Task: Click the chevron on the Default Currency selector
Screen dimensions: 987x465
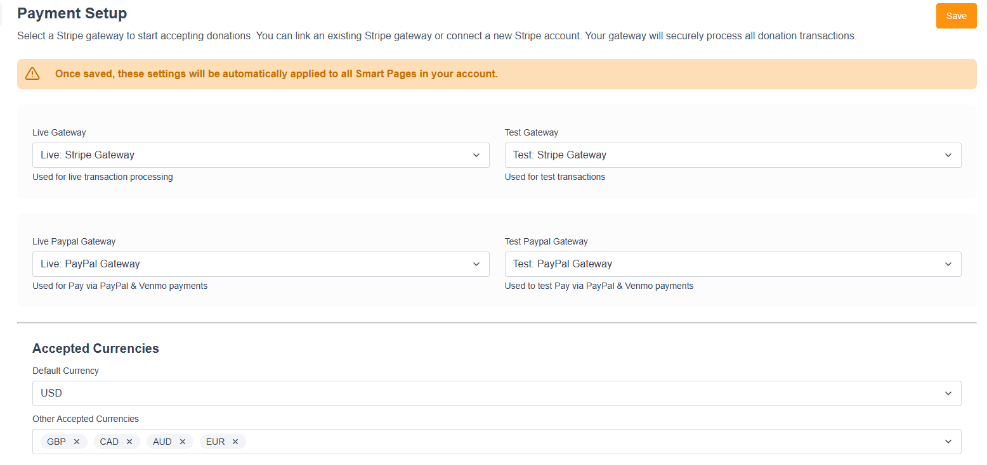Action: point(948,393)
